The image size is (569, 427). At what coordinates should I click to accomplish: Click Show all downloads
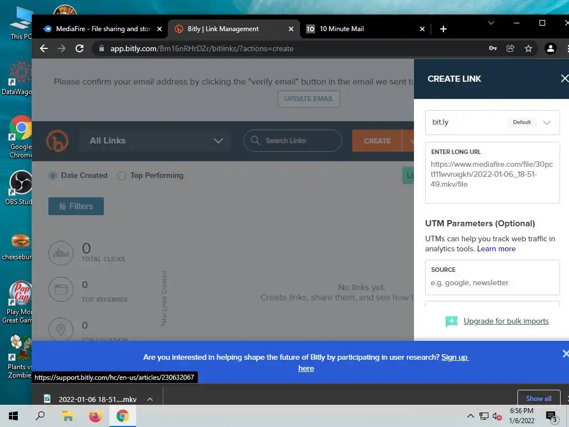(x=538, y=398)
